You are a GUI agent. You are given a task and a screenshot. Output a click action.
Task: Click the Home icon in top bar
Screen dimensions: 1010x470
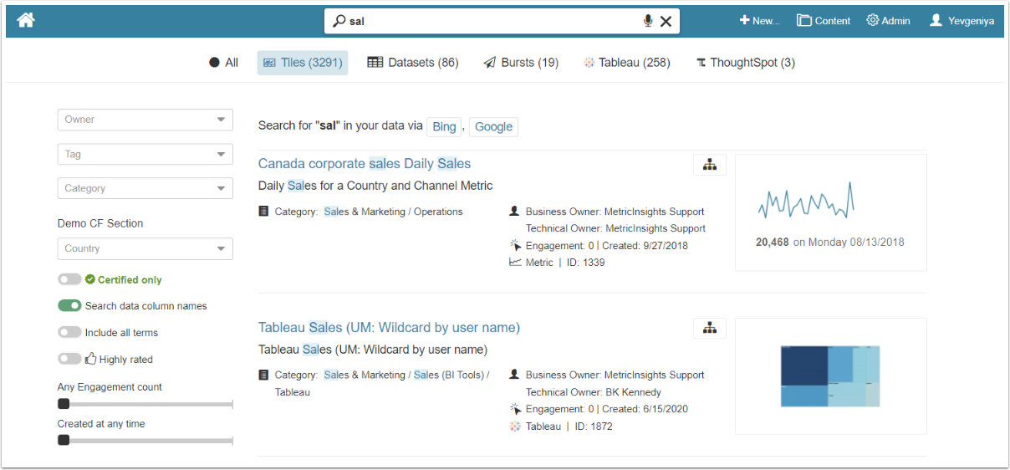(25, 20)
